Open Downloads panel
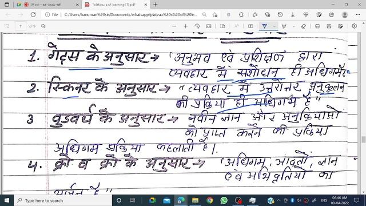This screenshot has height=206, width=366. [293, 15]
